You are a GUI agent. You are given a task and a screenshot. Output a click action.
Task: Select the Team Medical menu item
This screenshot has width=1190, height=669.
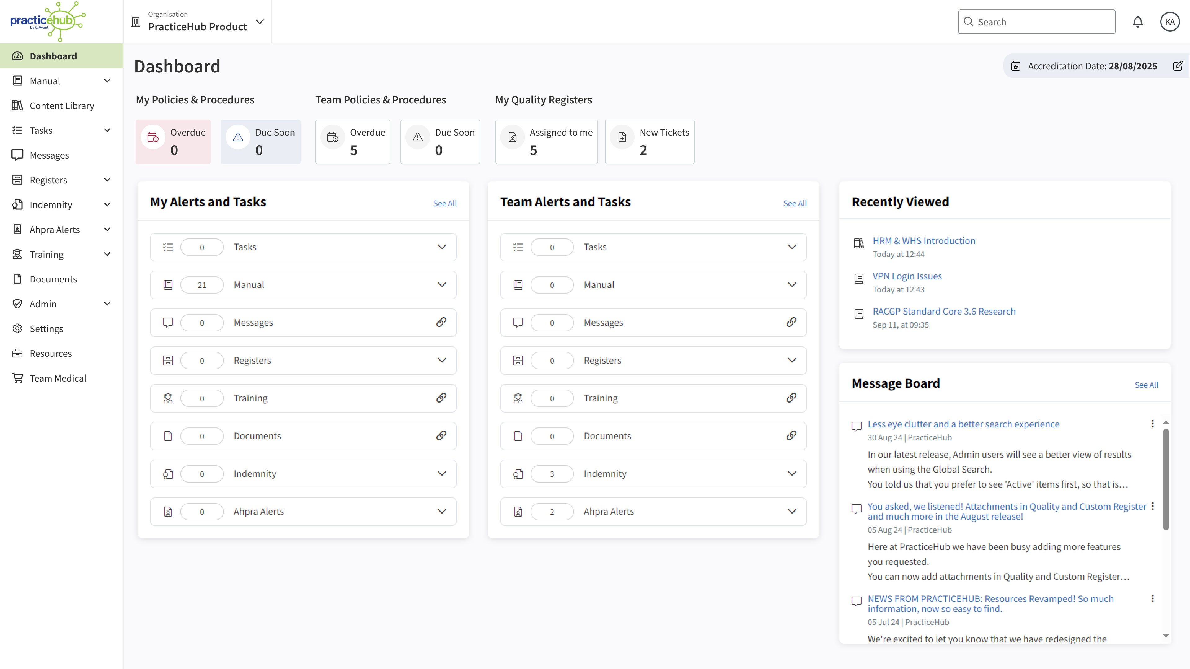click(x=58, y=377)
